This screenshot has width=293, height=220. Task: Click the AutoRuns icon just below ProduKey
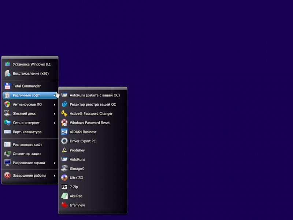point(64,159)
